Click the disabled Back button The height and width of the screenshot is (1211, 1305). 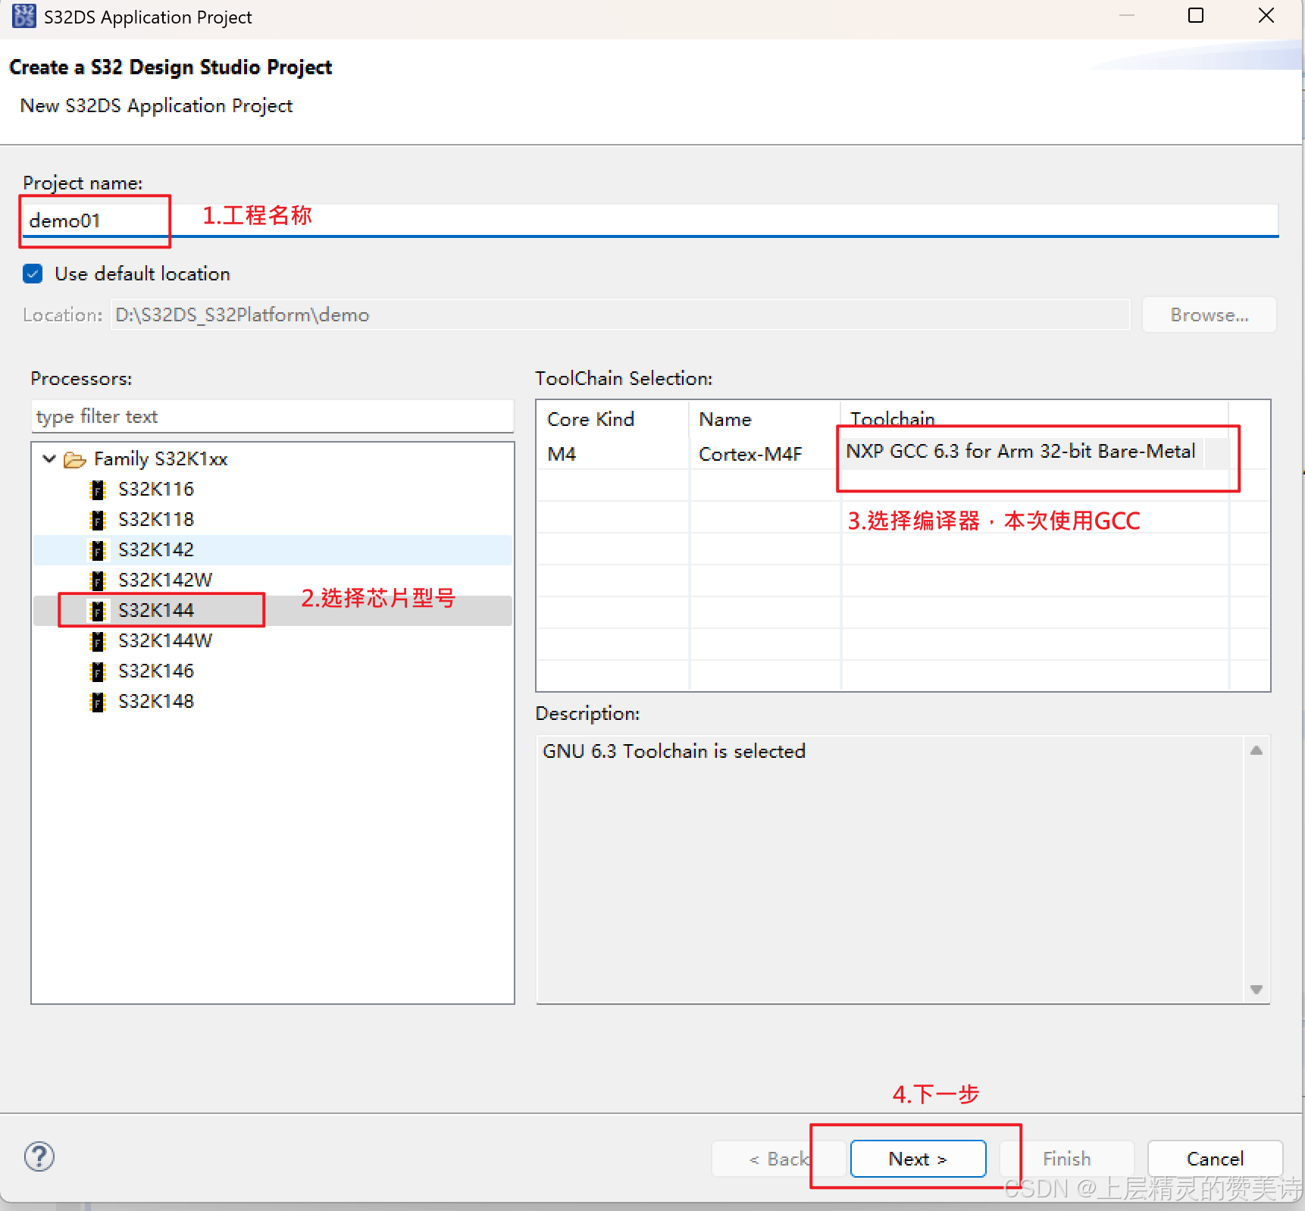[x=778, y=1159]
